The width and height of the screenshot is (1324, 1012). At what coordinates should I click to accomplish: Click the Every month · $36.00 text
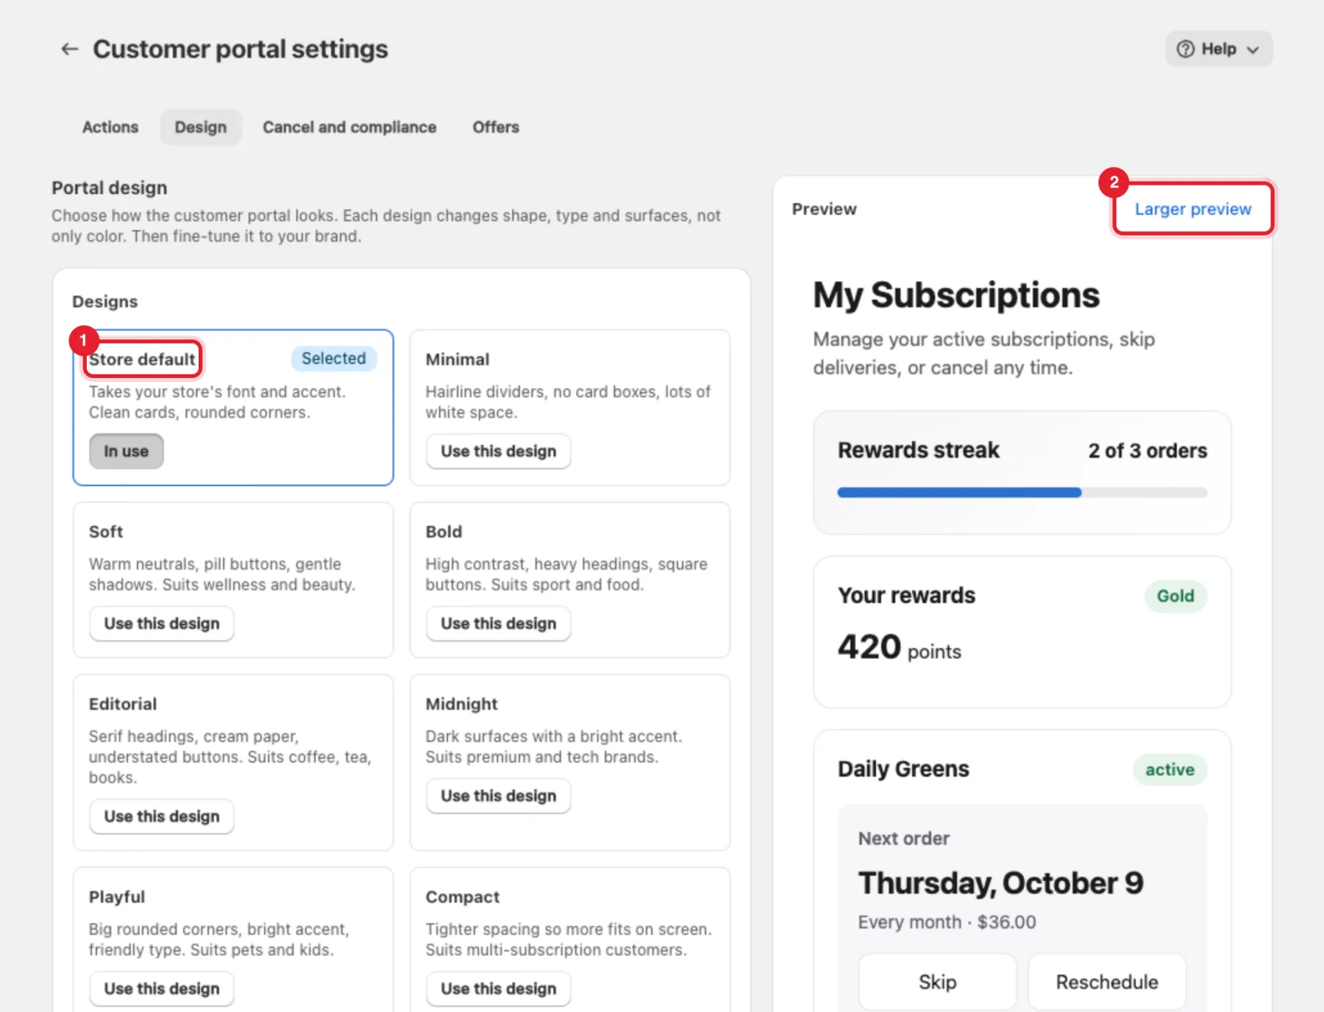click(x=947, y=922)
